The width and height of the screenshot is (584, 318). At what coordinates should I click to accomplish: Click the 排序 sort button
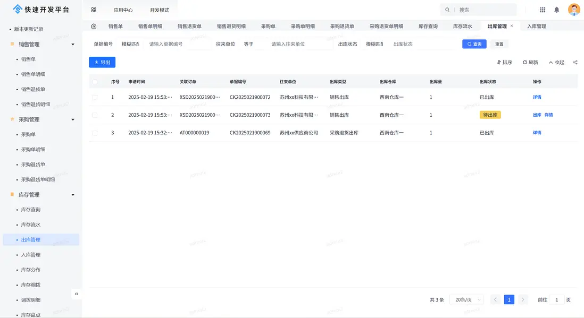pos(504,63)
